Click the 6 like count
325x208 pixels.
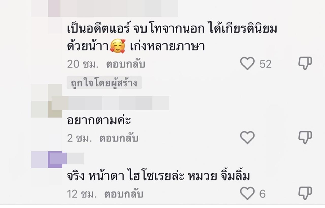pyautogui.click(x=263, y=194)
